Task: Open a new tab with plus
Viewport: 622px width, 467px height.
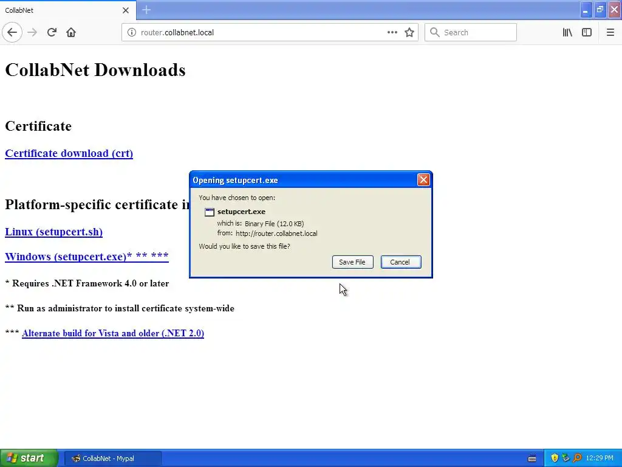Action: click(146, 10)
